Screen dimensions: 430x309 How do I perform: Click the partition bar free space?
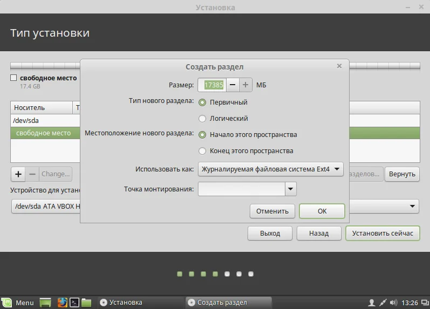coord(45,66)
